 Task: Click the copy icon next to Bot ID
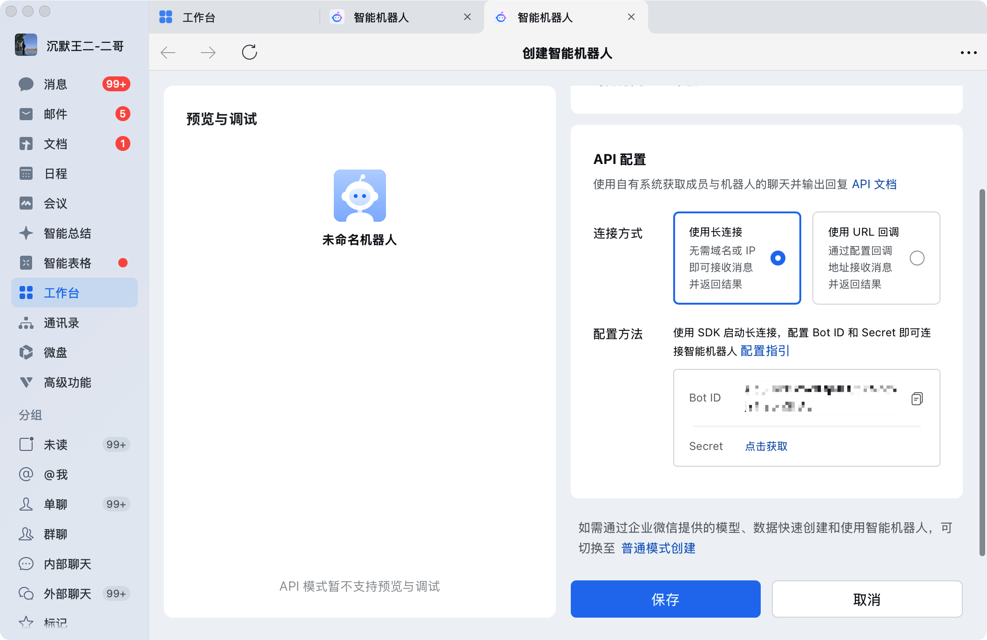(917, 399)
